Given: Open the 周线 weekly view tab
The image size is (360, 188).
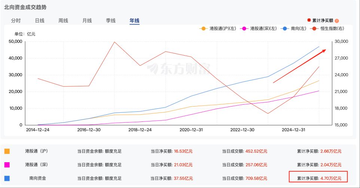Looking at the screenshot, I should [63, 21].
